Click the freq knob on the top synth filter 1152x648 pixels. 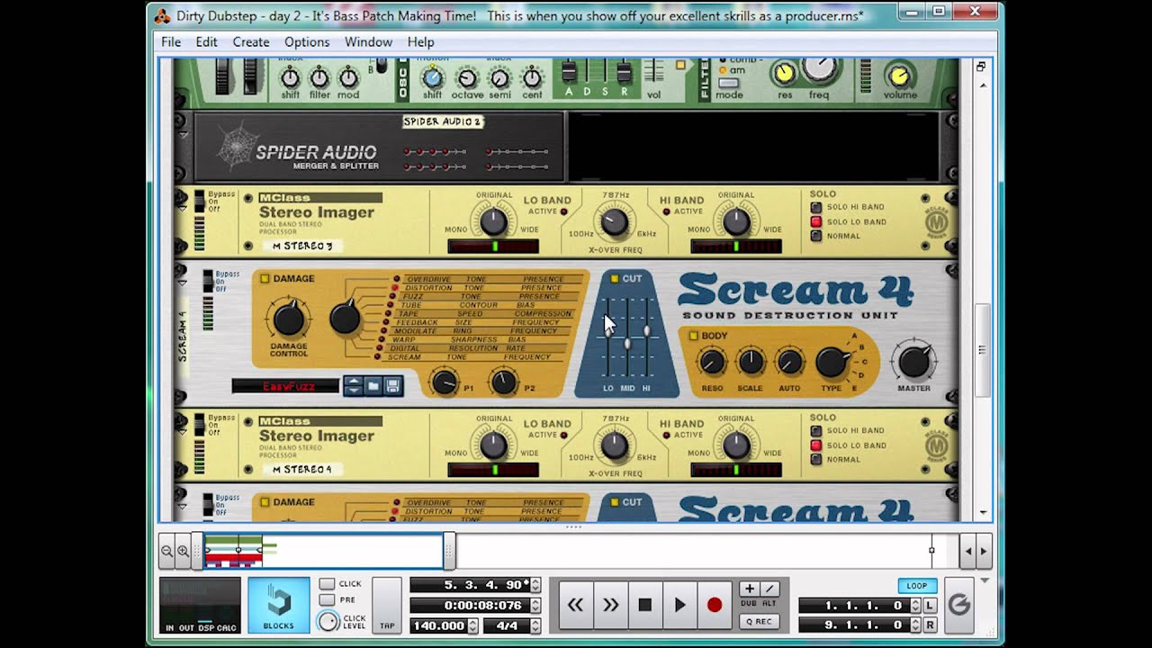point(819,68)
